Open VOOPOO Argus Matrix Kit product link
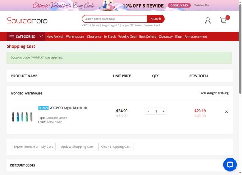242x175 pixels. (68, 108)
